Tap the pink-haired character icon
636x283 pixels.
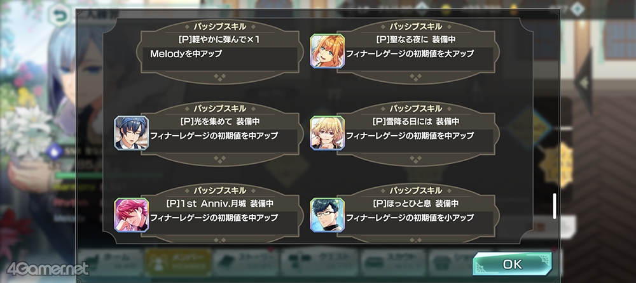click(x=132, y=215)
